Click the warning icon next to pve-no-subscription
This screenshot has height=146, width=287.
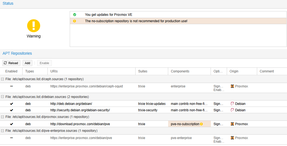(x=201, y=124)
